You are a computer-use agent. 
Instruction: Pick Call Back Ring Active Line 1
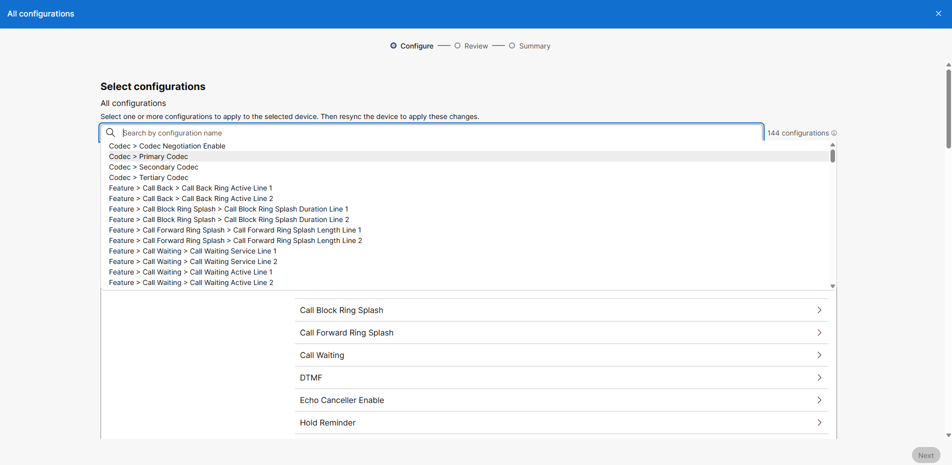[x=190, y=188]
